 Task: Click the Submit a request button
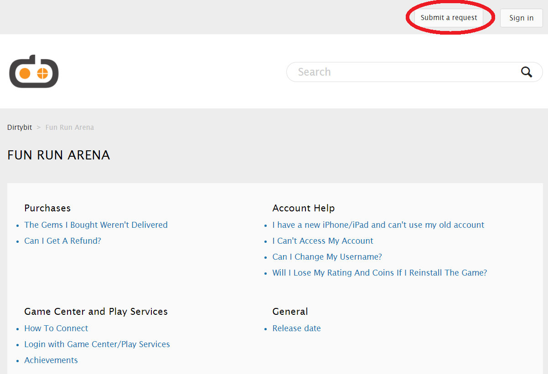click(x=449, y=18)
